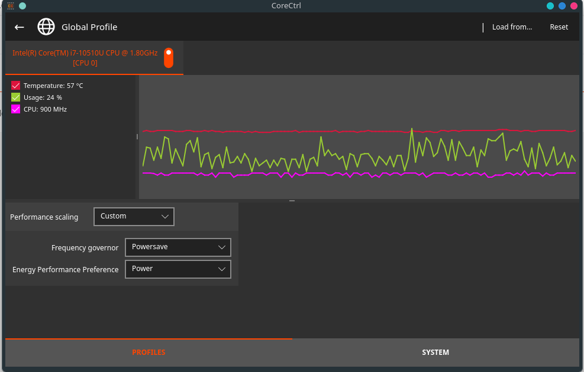Image resolution: width=584 pixels, height=372 pixels.
Task: Click the Usage: 24 % label
Action: pos(43,97)
